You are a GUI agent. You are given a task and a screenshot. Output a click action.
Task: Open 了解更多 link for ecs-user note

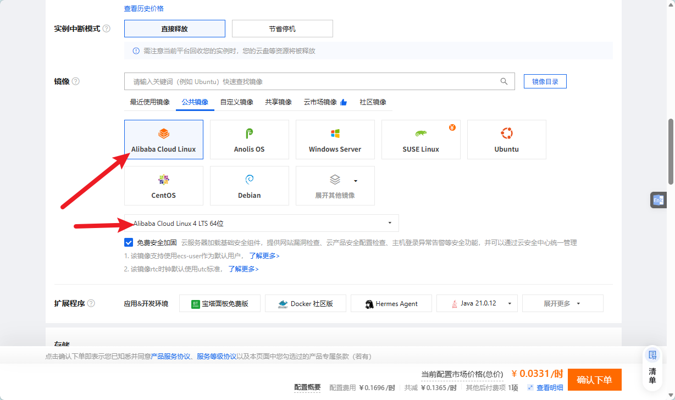pyautogui.click(x=264, y=256)
